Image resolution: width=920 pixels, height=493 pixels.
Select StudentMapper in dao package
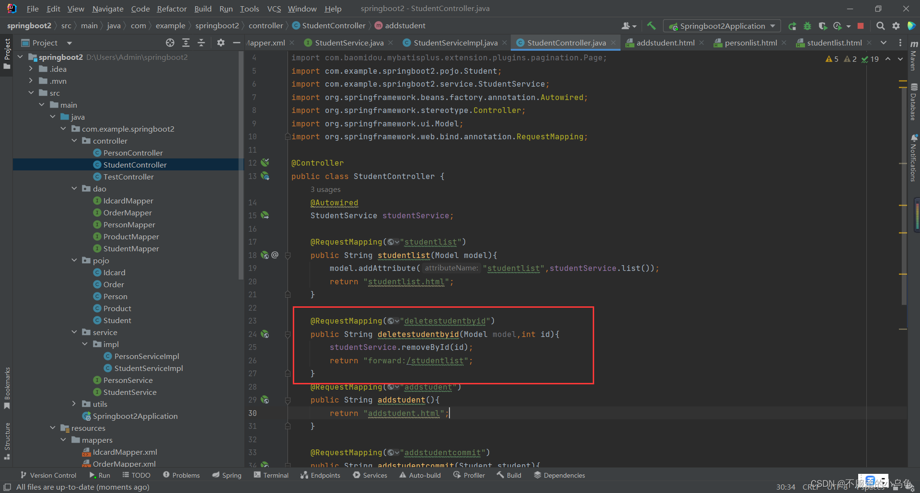(x=131, y=248)
